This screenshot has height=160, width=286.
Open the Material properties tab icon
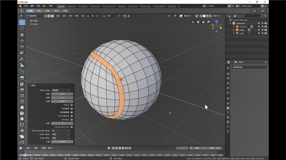click(x=228, y=117)
